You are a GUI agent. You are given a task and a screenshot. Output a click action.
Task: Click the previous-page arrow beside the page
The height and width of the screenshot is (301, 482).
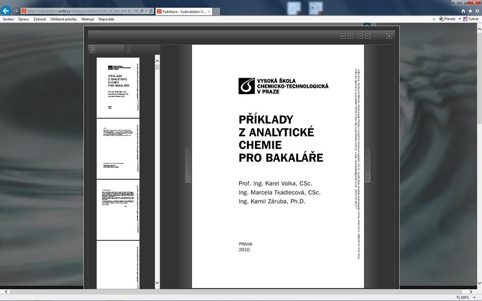pyautogui.click(x=188, y=165)
